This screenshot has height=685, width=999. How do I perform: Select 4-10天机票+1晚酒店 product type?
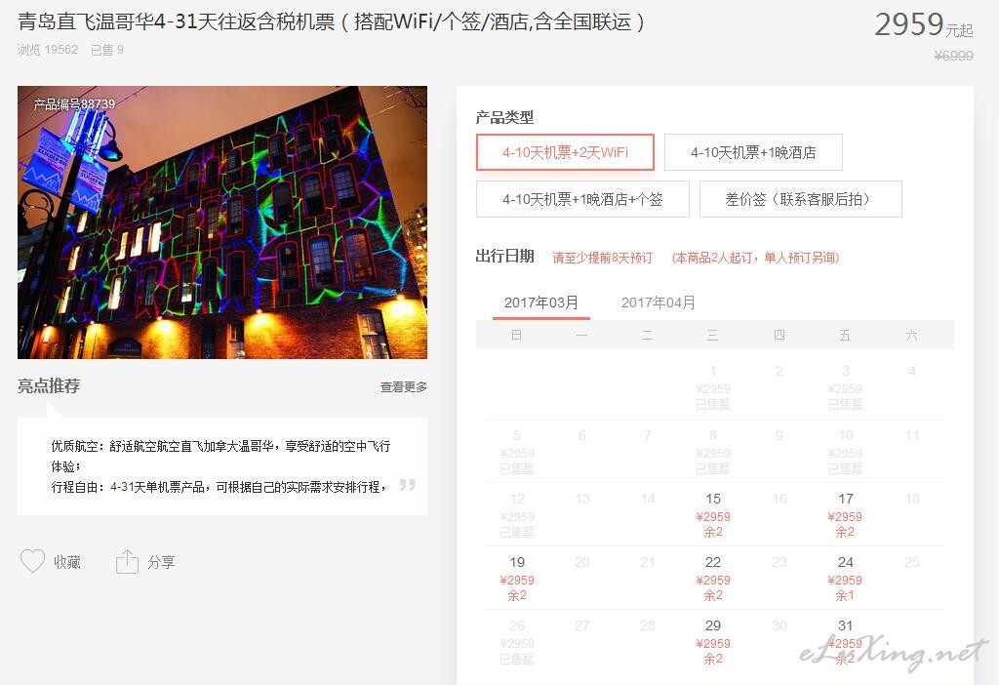point(753,152)
